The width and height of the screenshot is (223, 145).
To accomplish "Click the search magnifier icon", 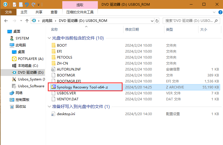I will [216, 21].
